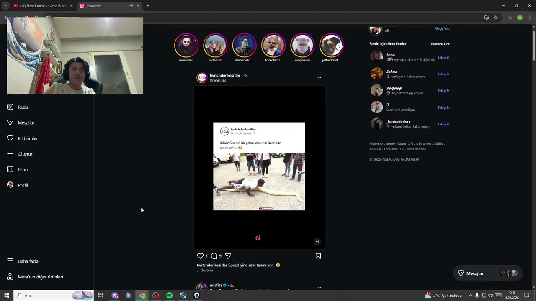Save the twitchdenkesitler post with bookmark

click(318, 256)
